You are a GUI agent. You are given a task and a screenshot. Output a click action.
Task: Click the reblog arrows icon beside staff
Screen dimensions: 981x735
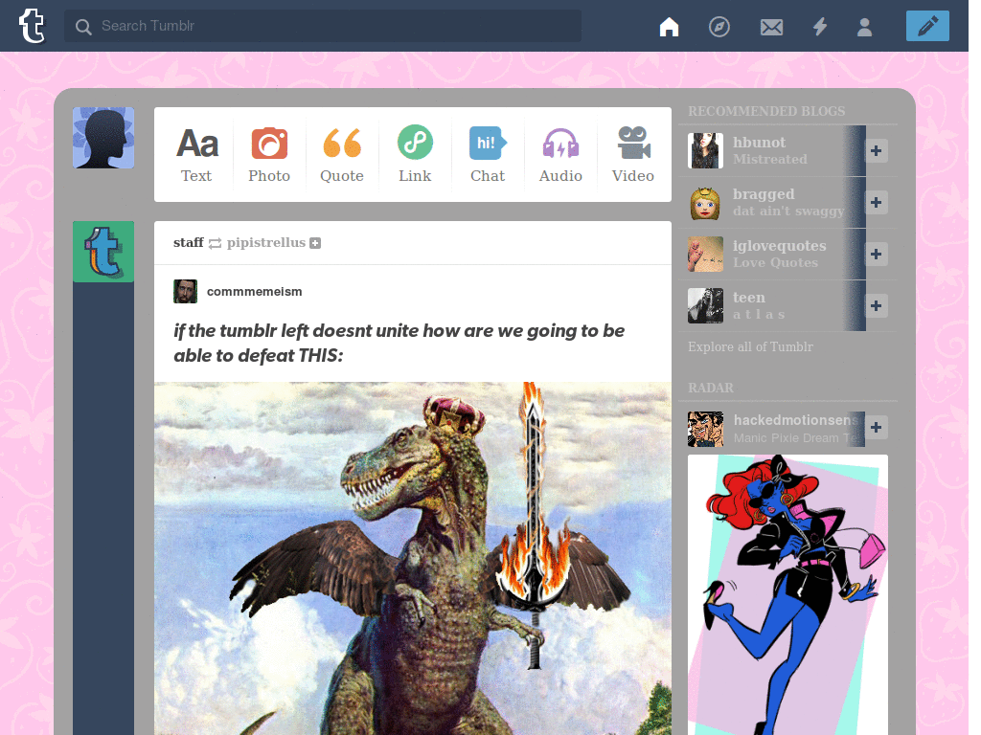215,243
